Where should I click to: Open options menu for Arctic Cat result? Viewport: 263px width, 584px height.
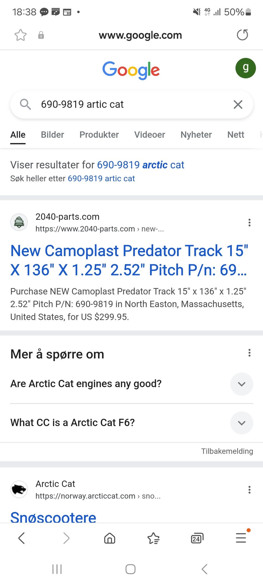[249, 490]
